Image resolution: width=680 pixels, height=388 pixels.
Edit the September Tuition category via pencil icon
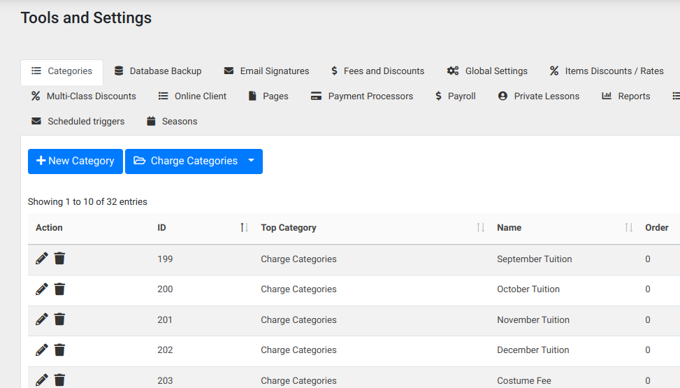[42, 259]
